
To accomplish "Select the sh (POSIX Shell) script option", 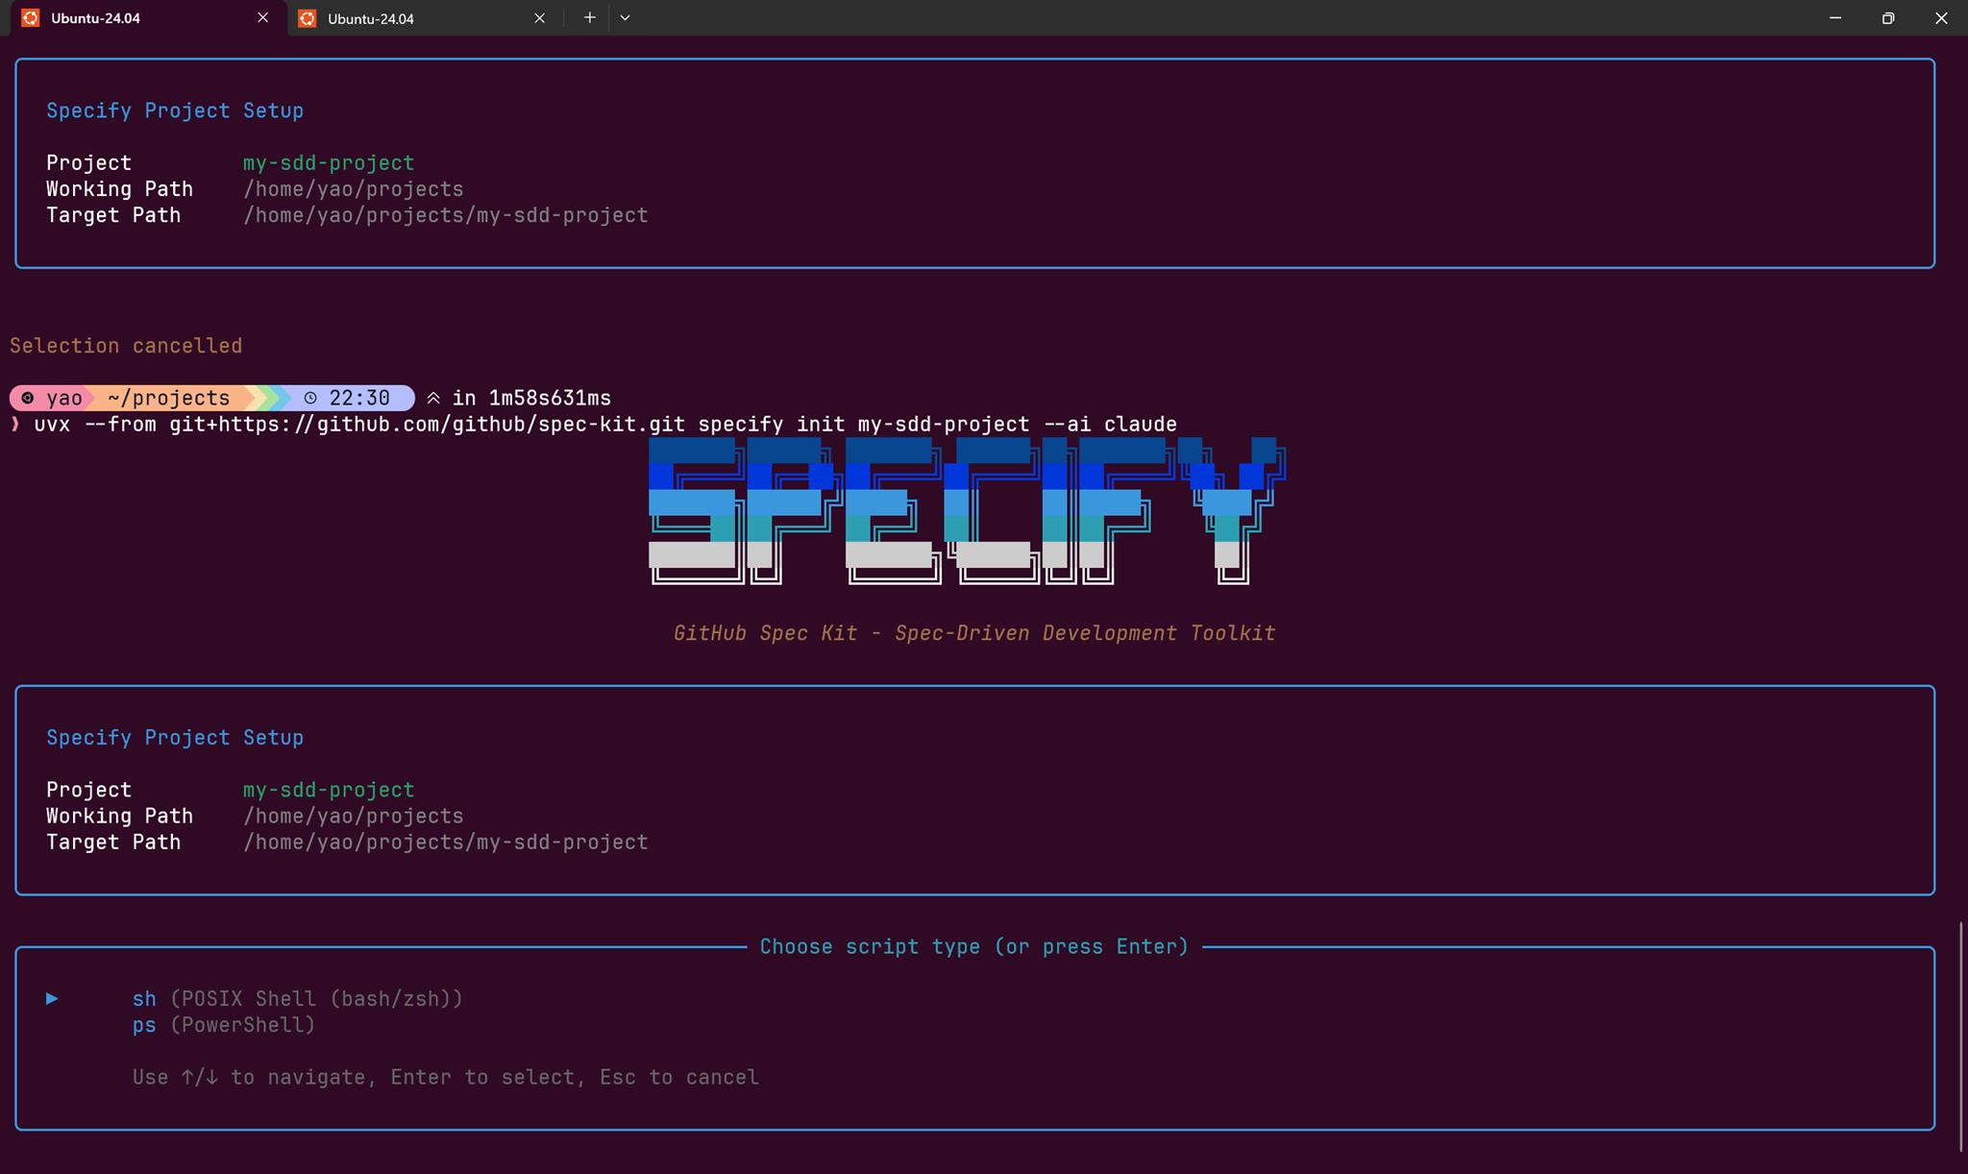I will click(298, 999).
